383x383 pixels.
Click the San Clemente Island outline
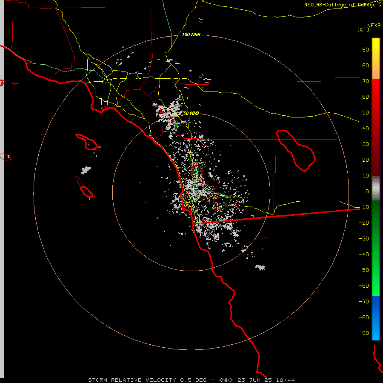[x=85, y=187]
